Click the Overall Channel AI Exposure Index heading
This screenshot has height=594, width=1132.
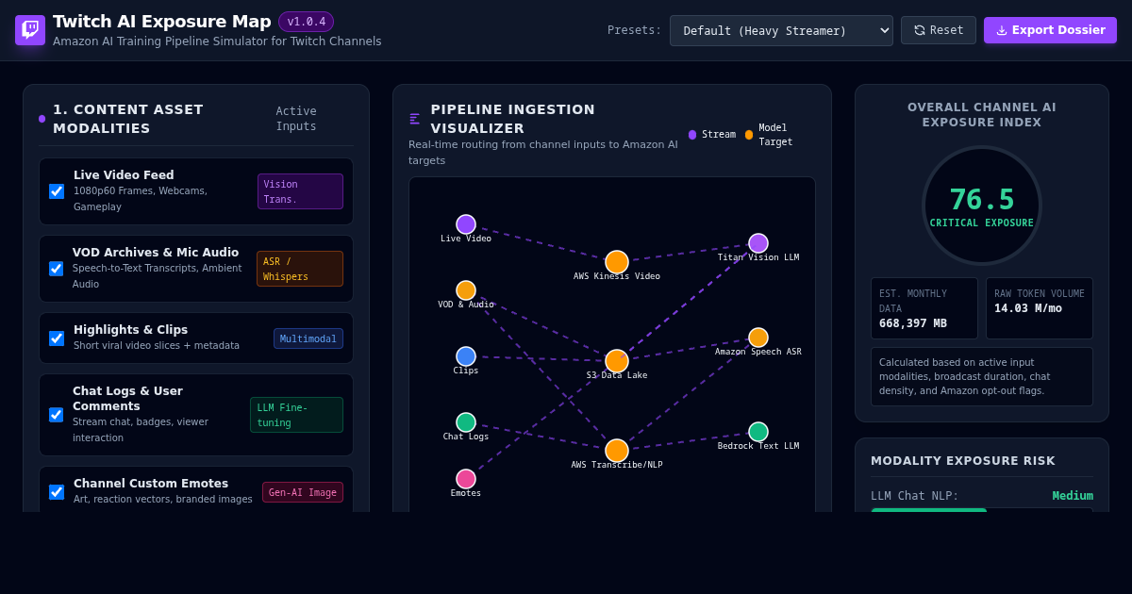click(982, 115)
